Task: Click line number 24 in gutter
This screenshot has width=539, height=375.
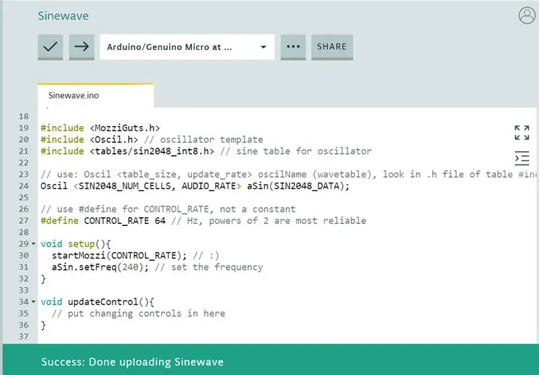Action: point(24,185)
